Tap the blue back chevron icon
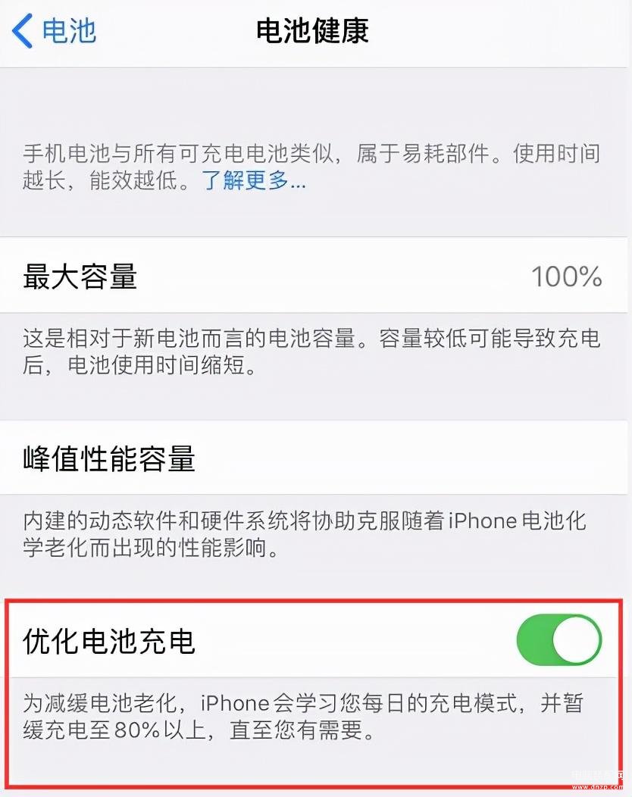This screenshot has width=632, height=797. tap(23, 31)
